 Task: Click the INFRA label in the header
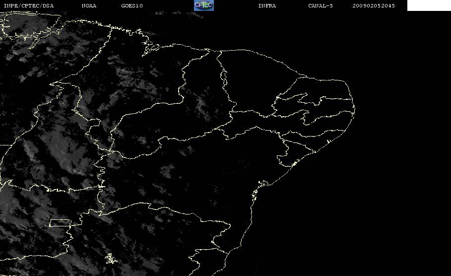click(267, 5)
